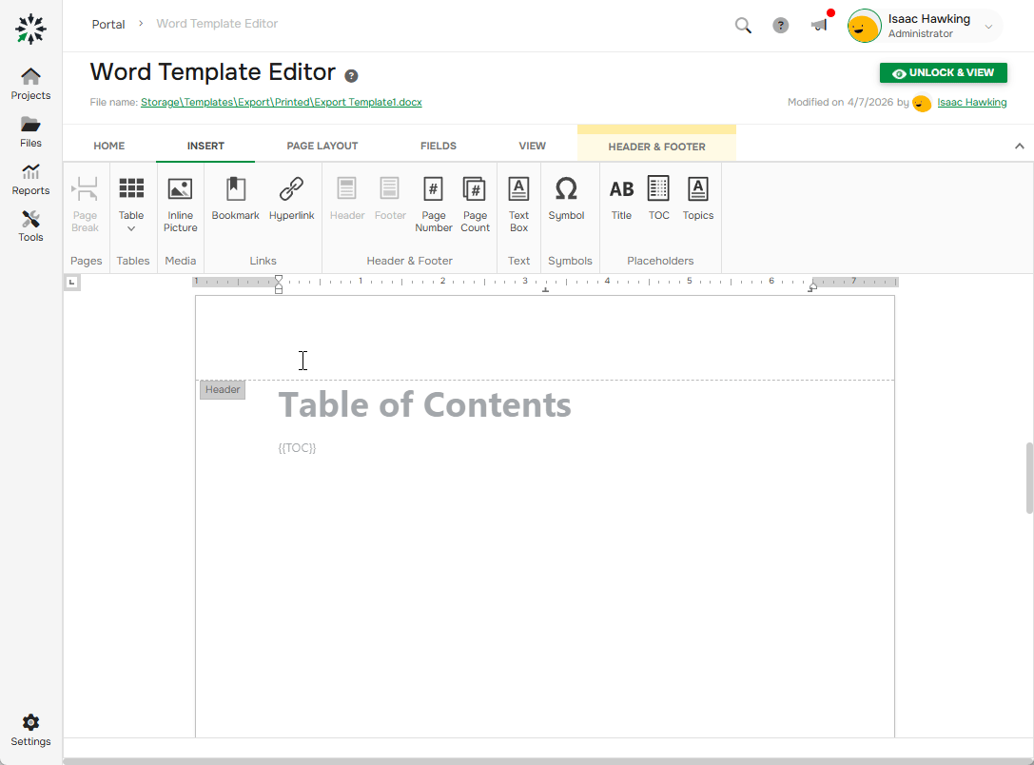Open the VIEW tab
This screenshot has width=1034, height=765.
click(x=532, y=146)
